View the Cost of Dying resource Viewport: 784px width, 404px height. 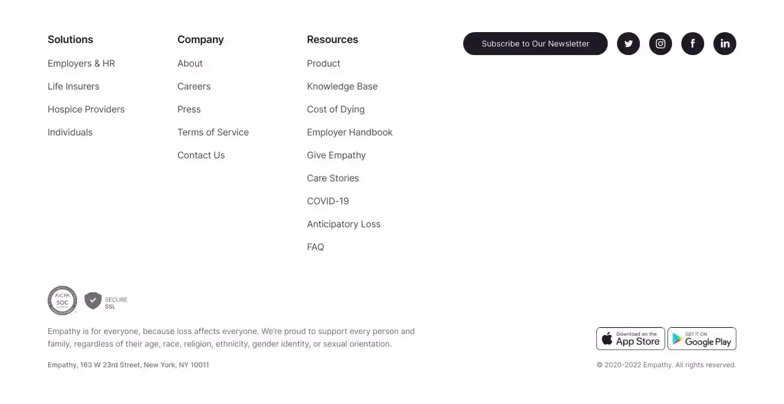[336, 109]
